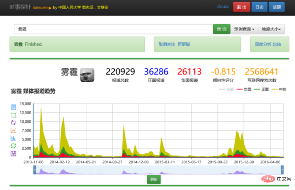Open the 巨屏版 link
Image resolution: width=295 pixels, height=190 pixels.
[184, 44]
